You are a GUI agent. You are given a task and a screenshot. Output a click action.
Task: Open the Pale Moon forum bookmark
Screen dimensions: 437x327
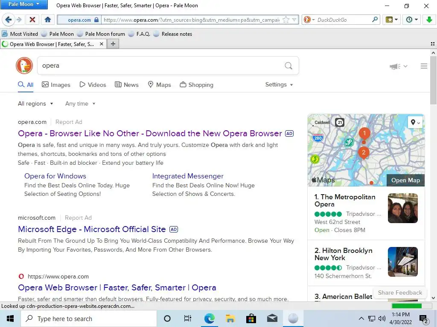[x=101, y=34]
